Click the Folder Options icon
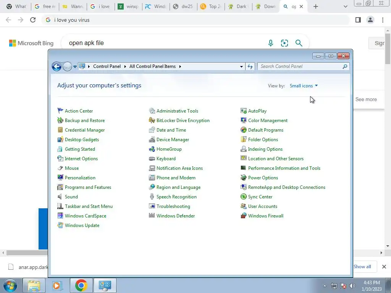The height and width of the screenshot is (293, 391). pyautogui.click(x=243, y=140)
